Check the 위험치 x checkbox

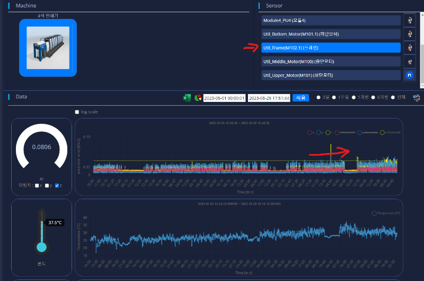coord(37,185)
